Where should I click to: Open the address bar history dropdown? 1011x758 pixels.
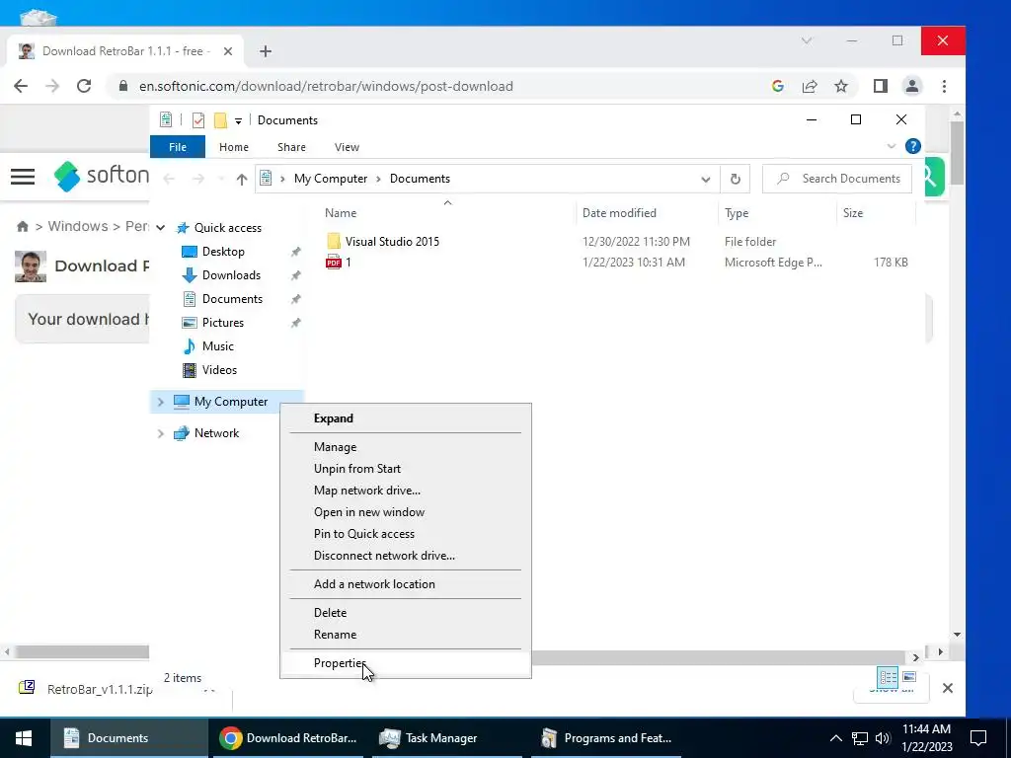[x=705, y=180]
